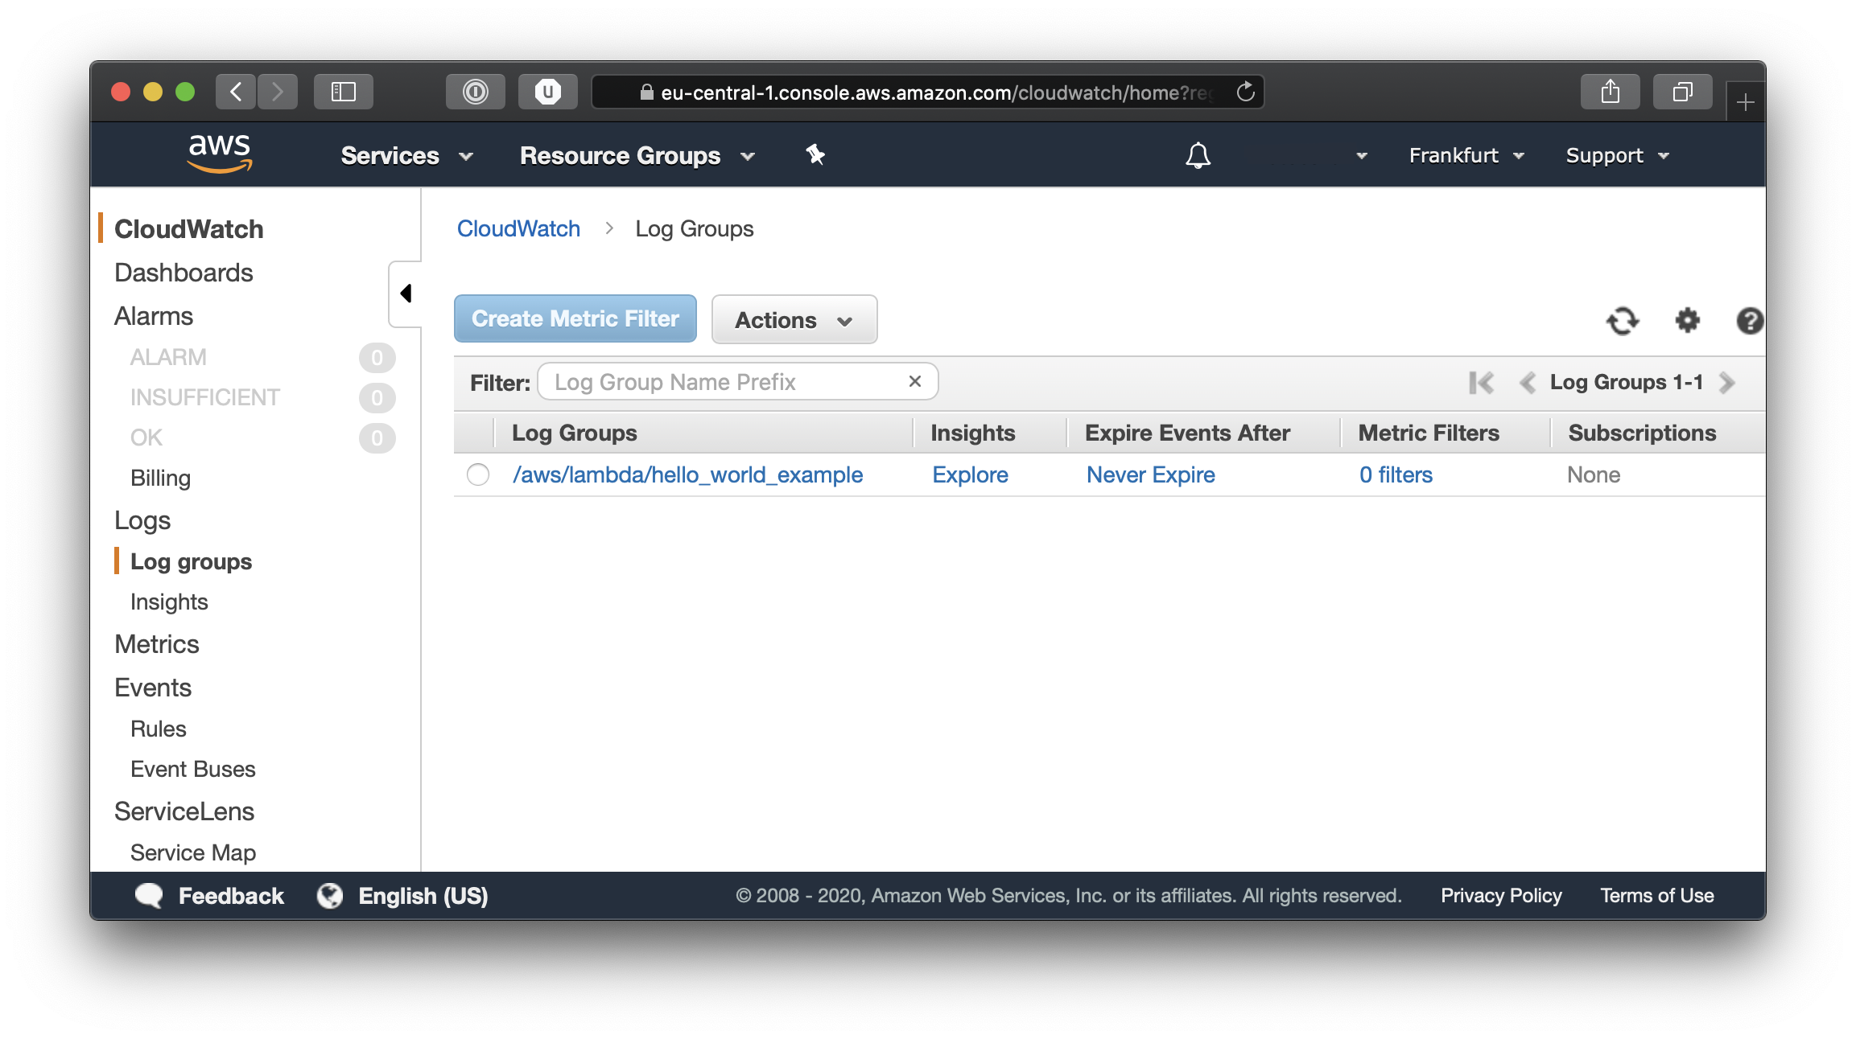Click the notifications bell icon

1198,155
